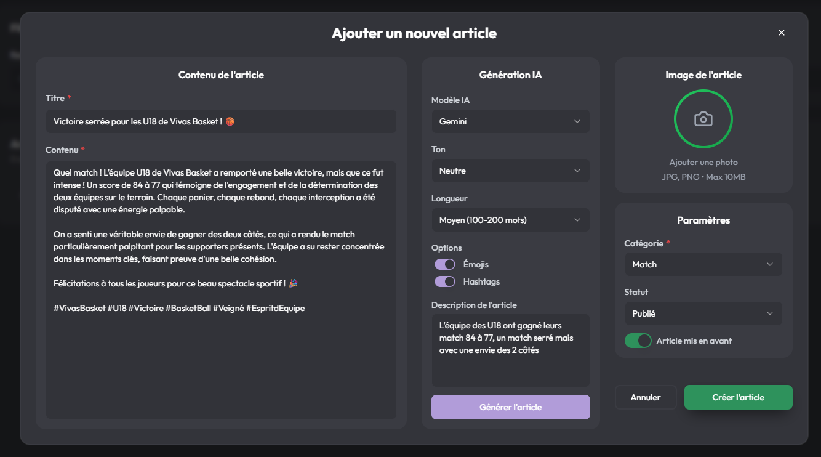Disable the Article mis en avant switch
821x457 pixels.
638,341
